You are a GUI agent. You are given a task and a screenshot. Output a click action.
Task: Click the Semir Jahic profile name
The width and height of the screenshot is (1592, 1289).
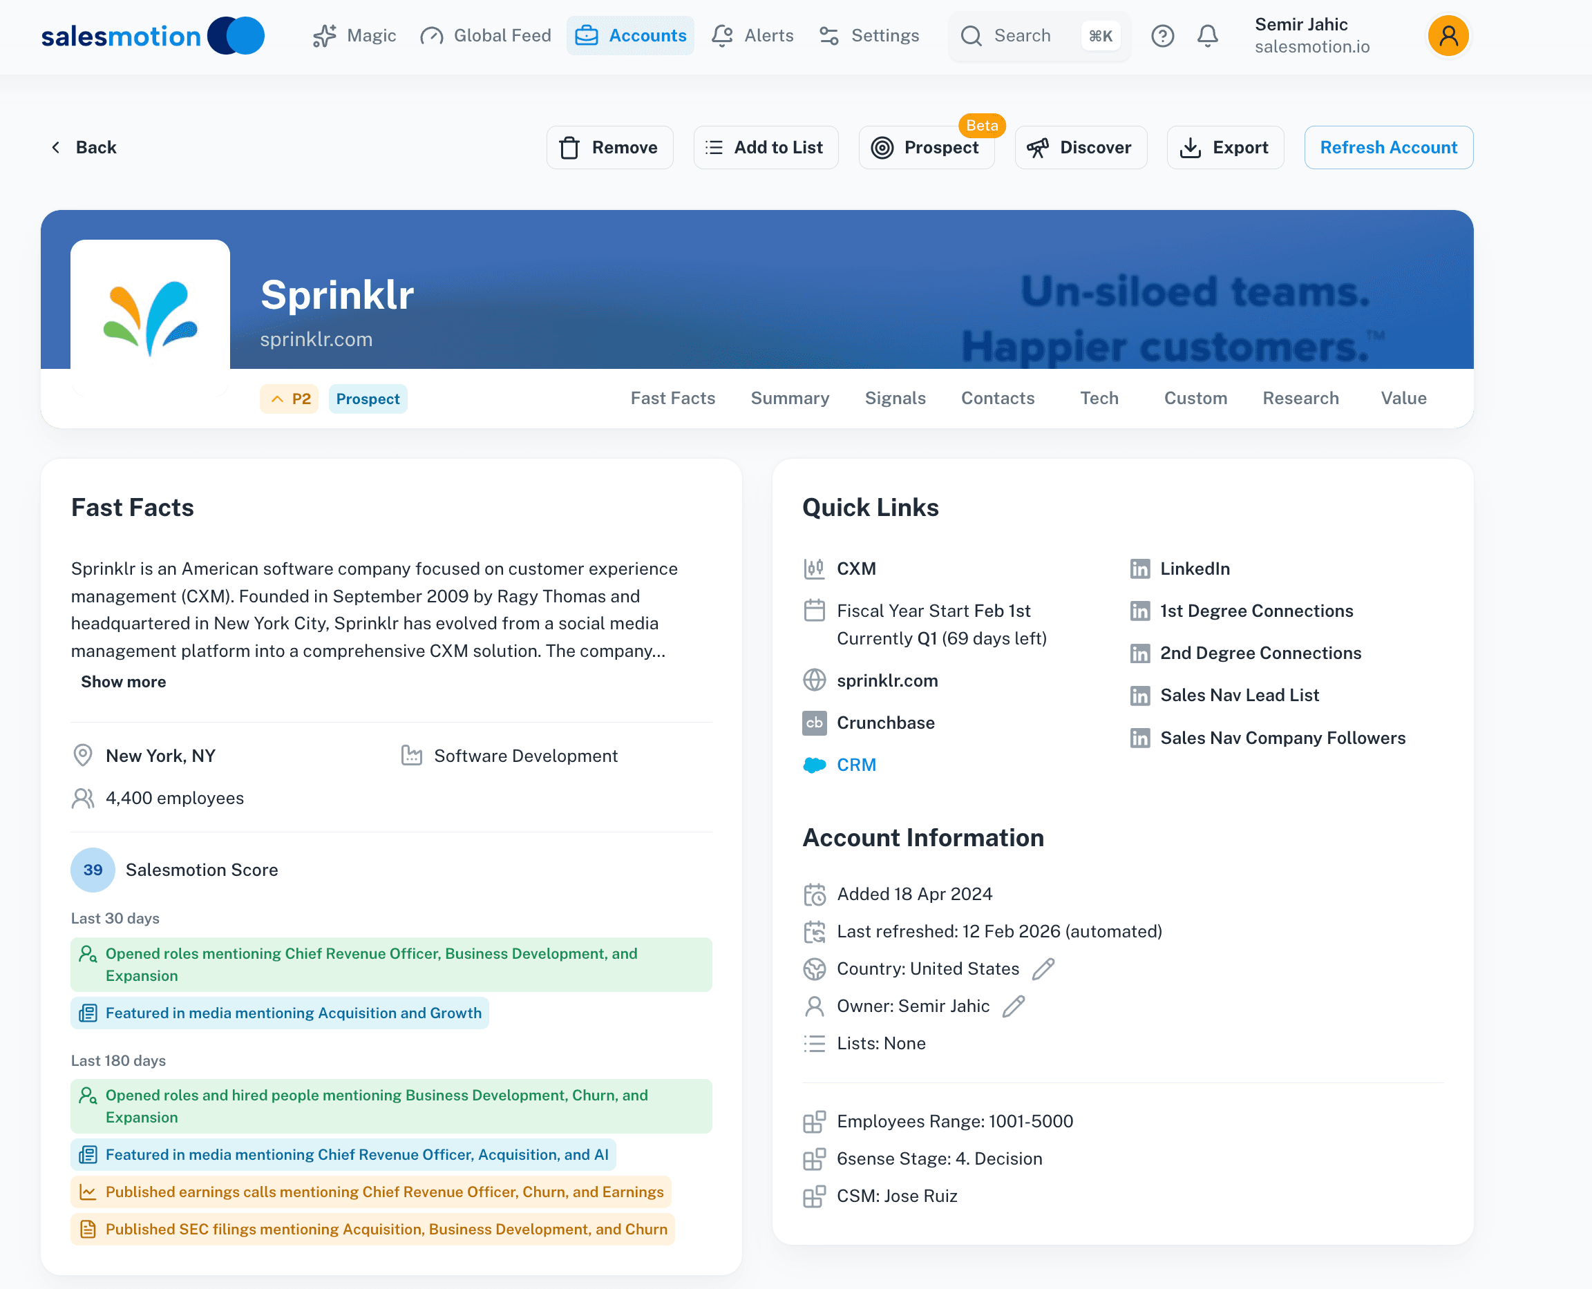[x=1301, y=24]
